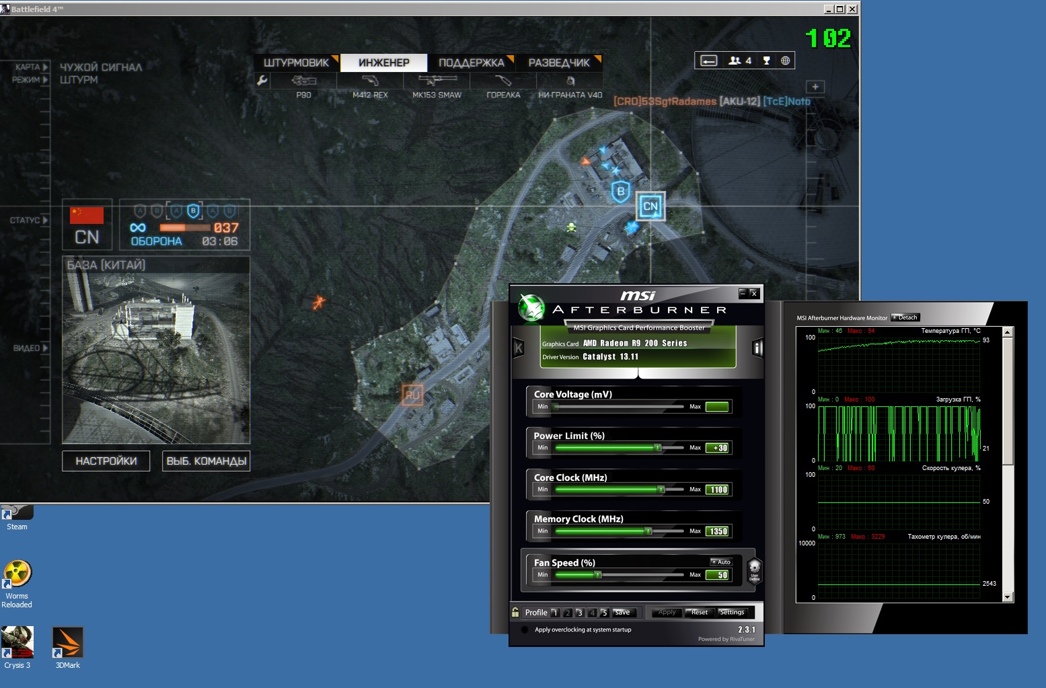The width and height of the screenshot is (1046, 688).
Task: Select profile slot 3 in Afterburner
Action: 580,613
